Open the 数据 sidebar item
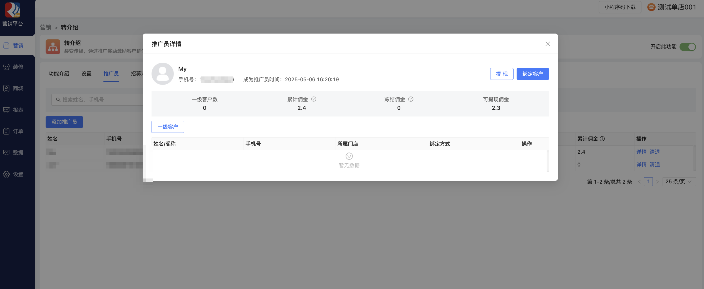This screenshot has height=289, width=704. (13, 153)
